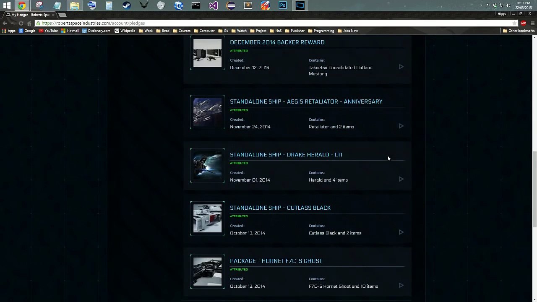
Task: Click the page vertical scrollbar thumb
Action: click(534, 189)
